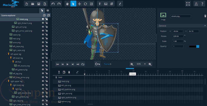Lock the right_arm.png layer

click(46, 27)
